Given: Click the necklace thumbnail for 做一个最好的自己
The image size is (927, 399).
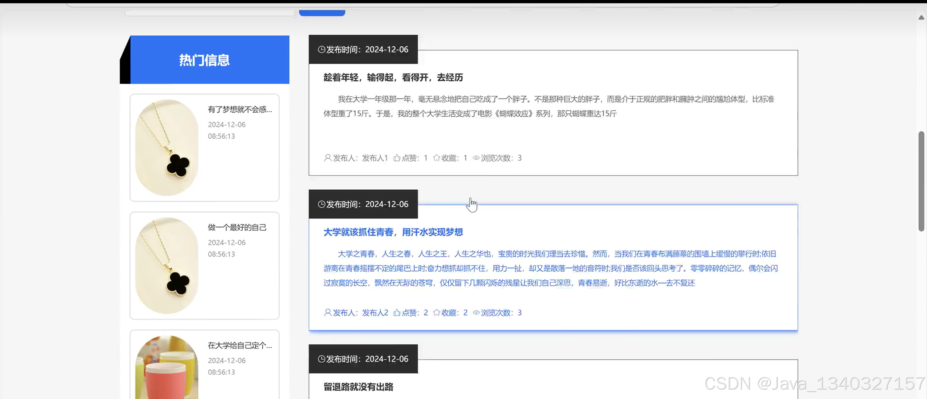Looking at the screenshot, I should pos(166,266).
